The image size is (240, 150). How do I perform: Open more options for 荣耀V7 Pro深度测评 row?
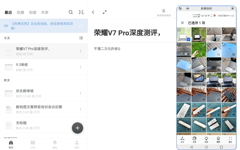point(81,51)
